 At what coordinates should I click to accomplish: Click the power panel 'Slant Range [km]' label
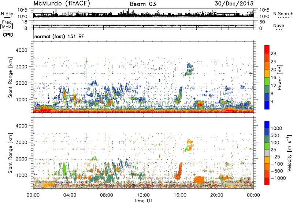(x=10, y=77)
